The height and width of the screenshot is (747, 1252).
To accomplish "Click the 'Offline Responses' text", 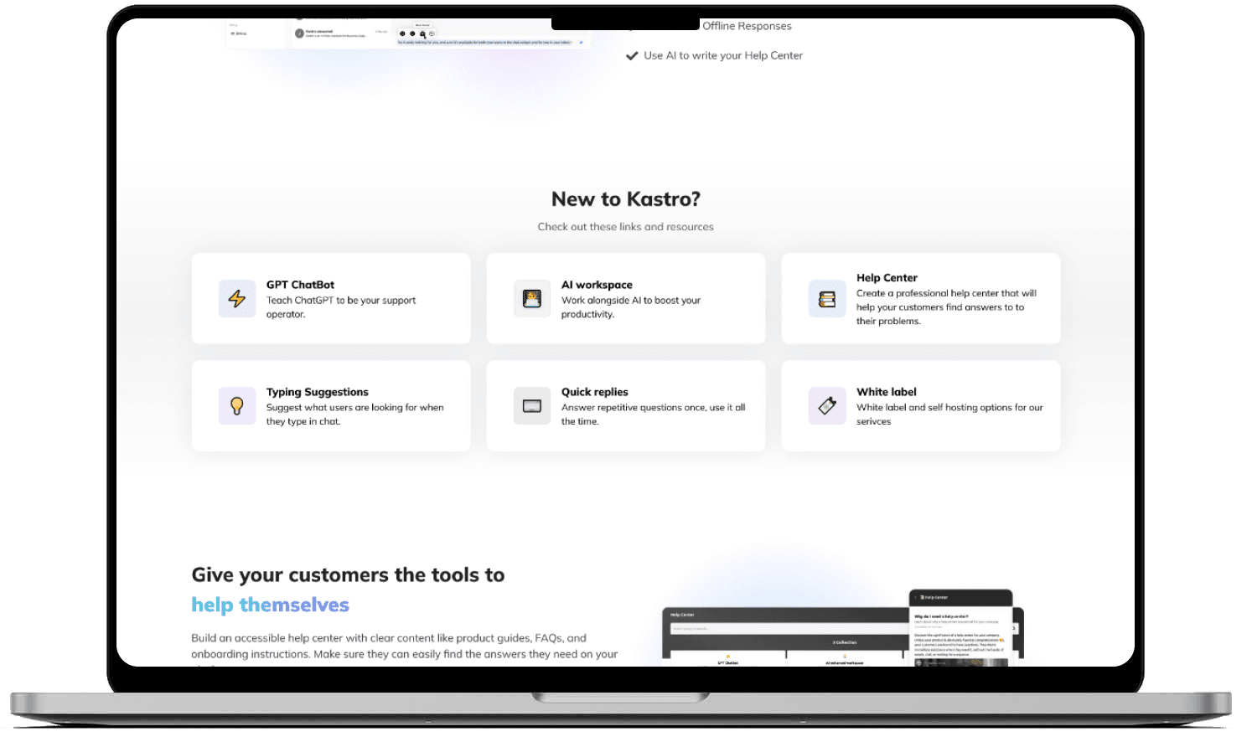I will [x=747, y=26].
